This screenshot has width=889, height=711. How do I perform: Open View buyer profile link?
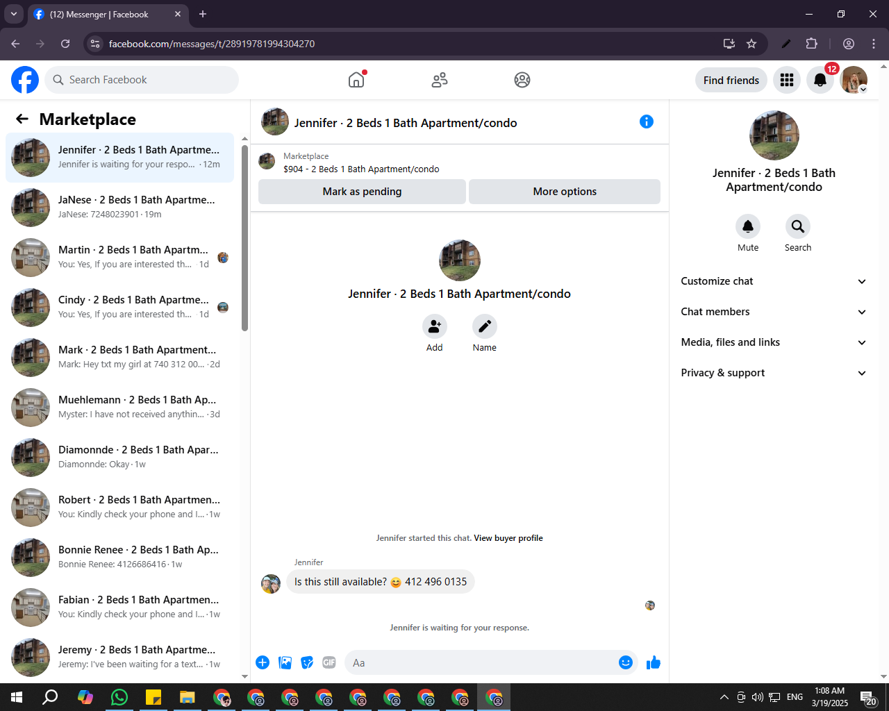(x=508, y=538)
